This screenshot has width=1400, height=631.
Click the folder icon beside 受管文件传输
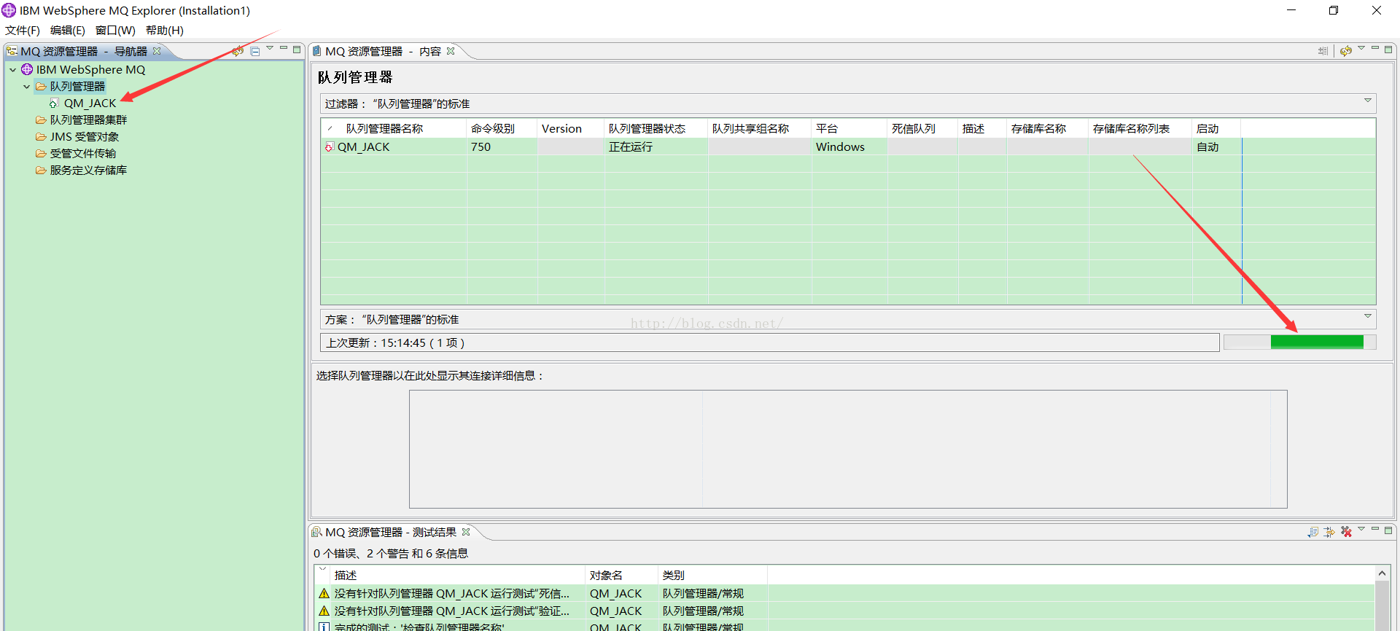pyautogui.click(x=41, y=153)
